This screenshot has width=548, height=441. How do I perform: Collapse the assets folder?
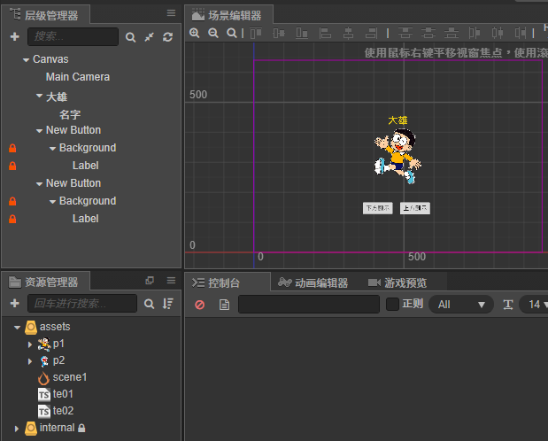(17, 328)
